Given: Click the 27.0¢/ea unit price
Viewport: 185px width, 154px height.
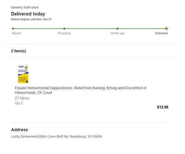Looking at the screenshot, I should [22, 98].
